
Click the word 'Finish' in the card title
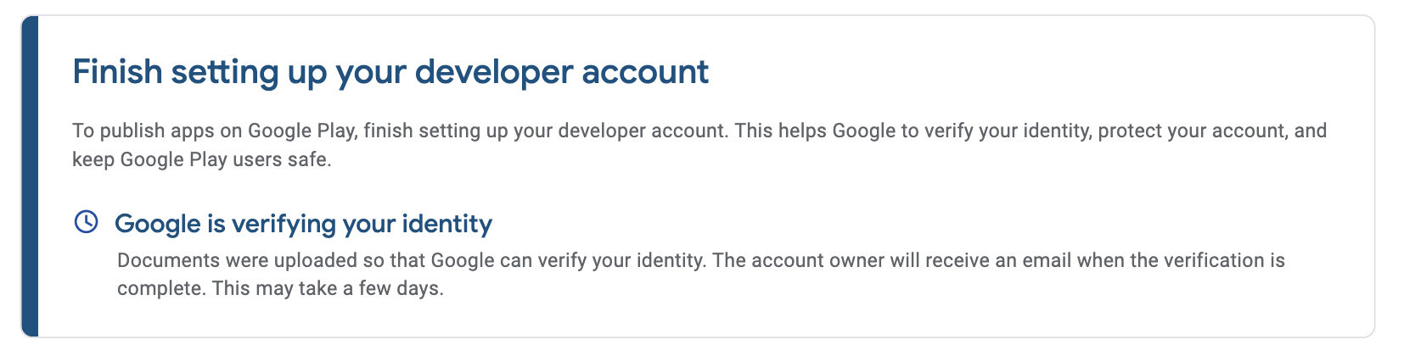click(117, 72)
